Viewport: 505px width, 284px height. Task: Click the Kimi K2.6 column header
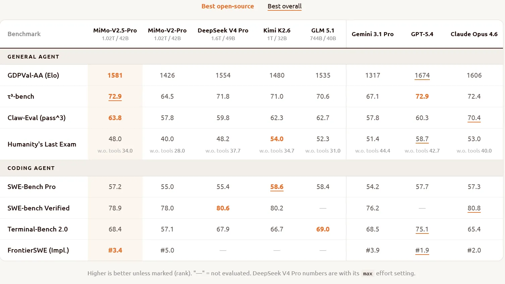coord(277,34)
